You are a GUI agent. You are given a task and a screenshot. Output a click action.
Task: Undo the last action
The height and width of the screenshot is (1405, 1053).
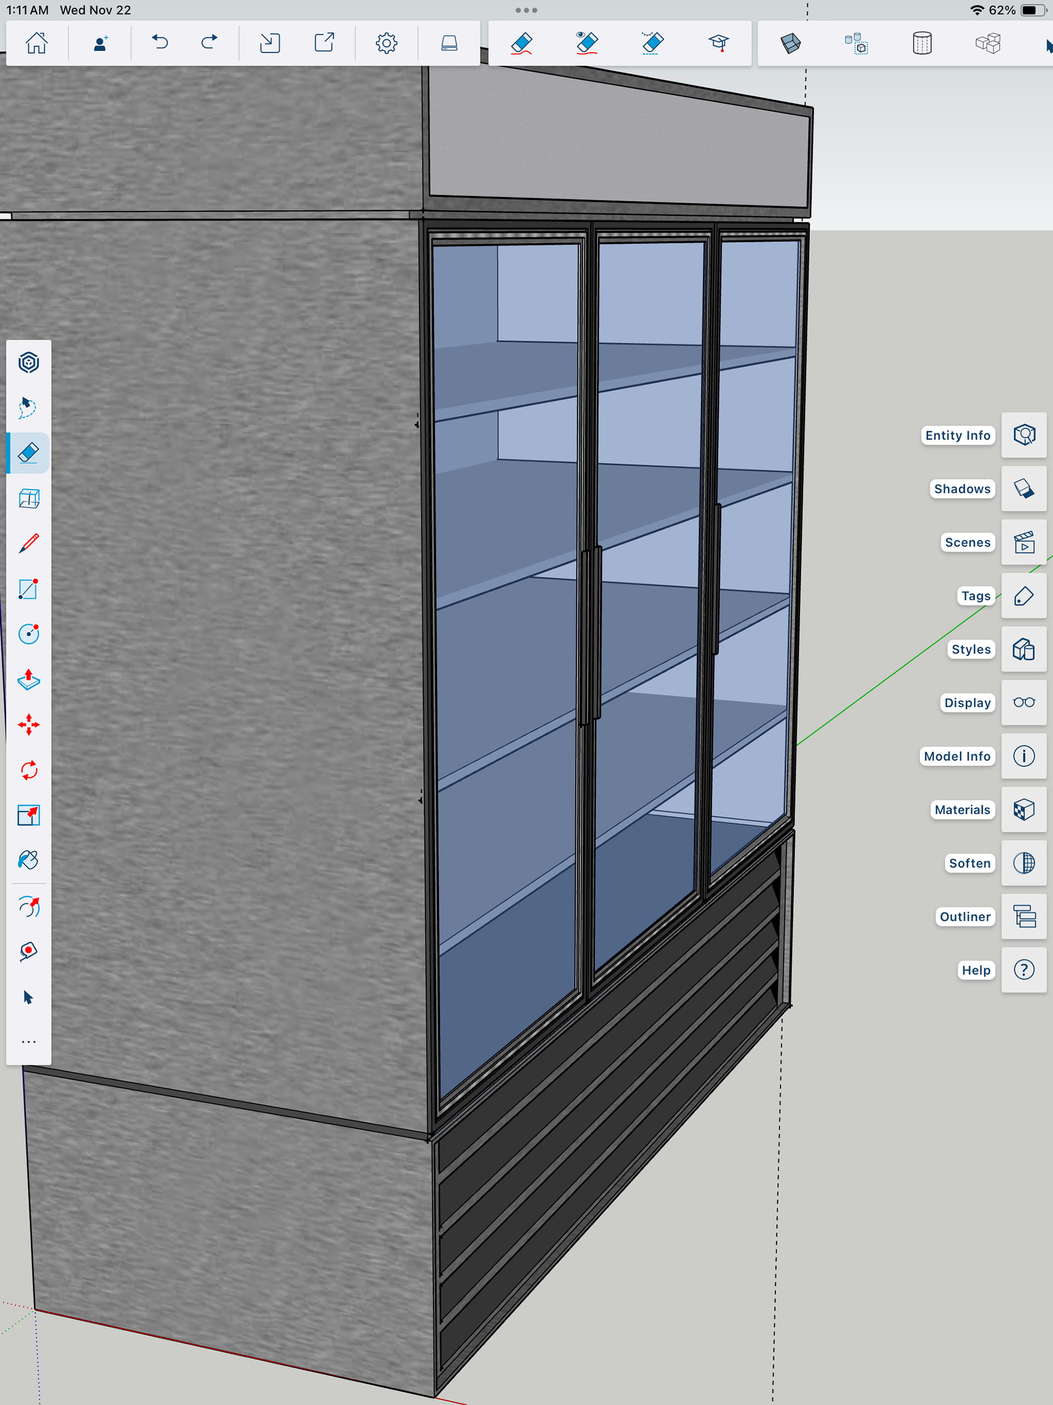click(160, 43)
